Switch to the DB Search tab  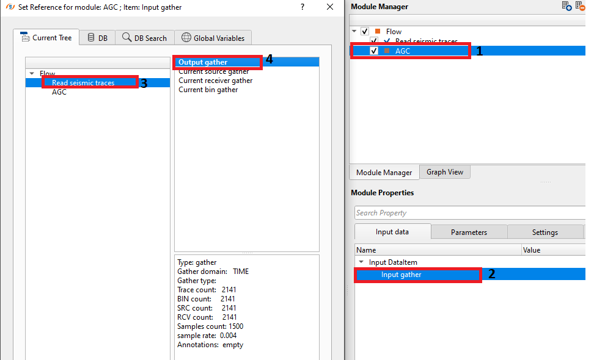144,38
